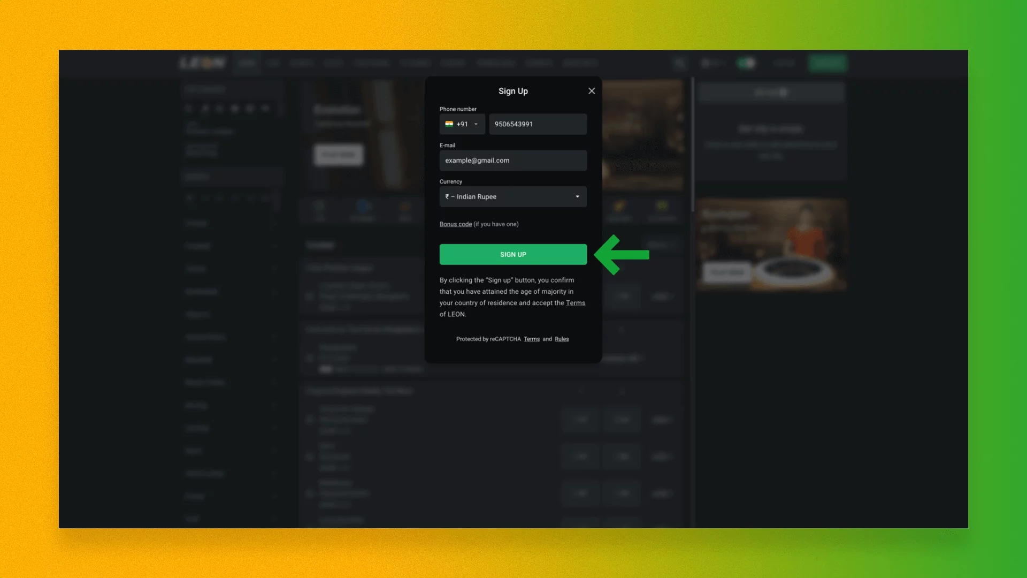Screen dimensions: 1027x578
Task: Open the reCAPTCHA Terms link
Action: click(x=532, y=339)
